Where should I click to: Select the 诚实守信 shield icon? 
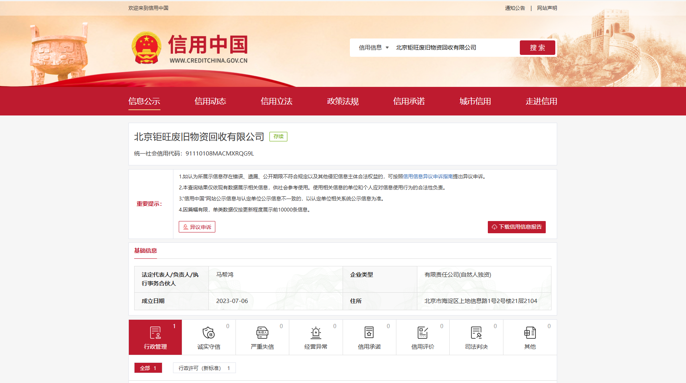tap(209, 333)
